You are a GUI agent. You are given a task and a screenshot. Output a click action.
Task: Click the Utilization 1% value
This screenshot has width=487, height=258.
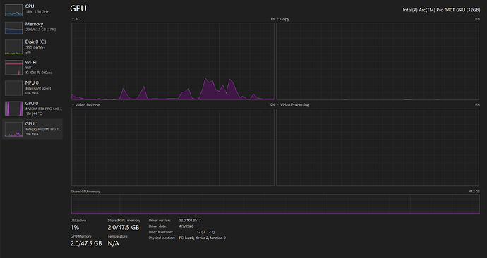click(75, 227)
